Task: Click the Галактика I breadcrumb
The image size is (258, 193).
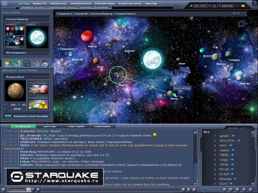Action: [64, 14]
